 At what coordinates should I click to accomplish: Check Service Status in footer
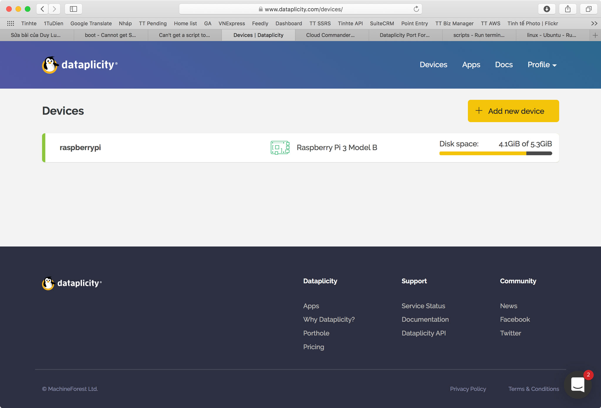pos(423,306)
